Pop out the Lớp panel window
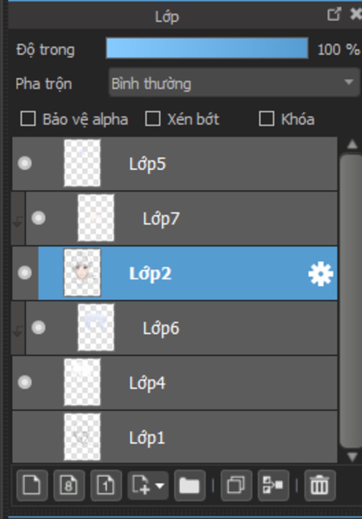Image resolution: width=362 pixels, height=519 pixels. point(334,14)
